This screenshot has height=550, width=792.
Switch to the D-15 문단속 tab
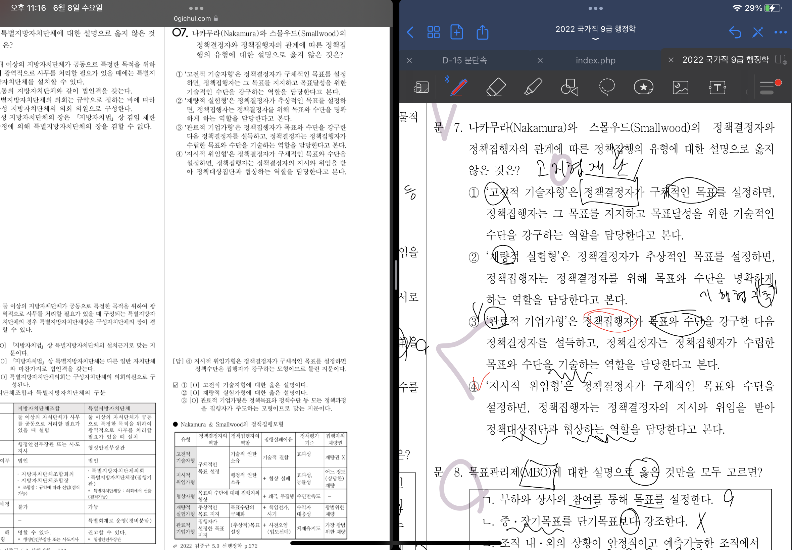click(x=464, y=60)
